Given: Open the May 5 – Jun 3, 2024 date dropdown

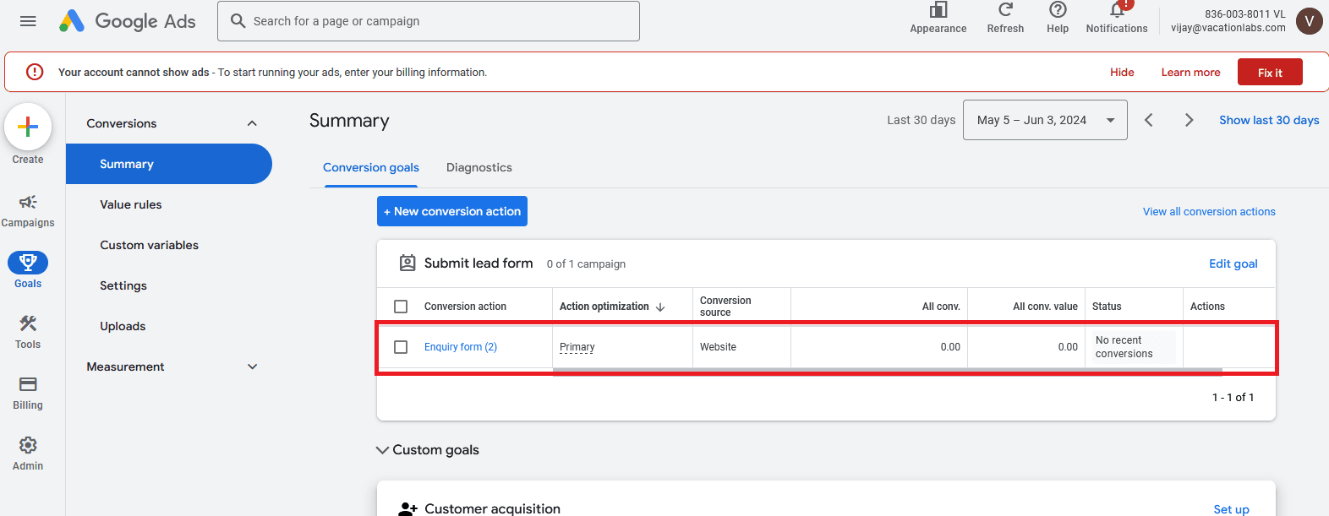Looking at the screenshot, I should click(1044, 120).
